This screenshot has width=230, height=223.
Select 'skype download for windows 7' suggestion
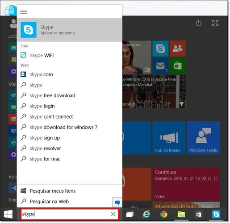[x=70, y=127]
